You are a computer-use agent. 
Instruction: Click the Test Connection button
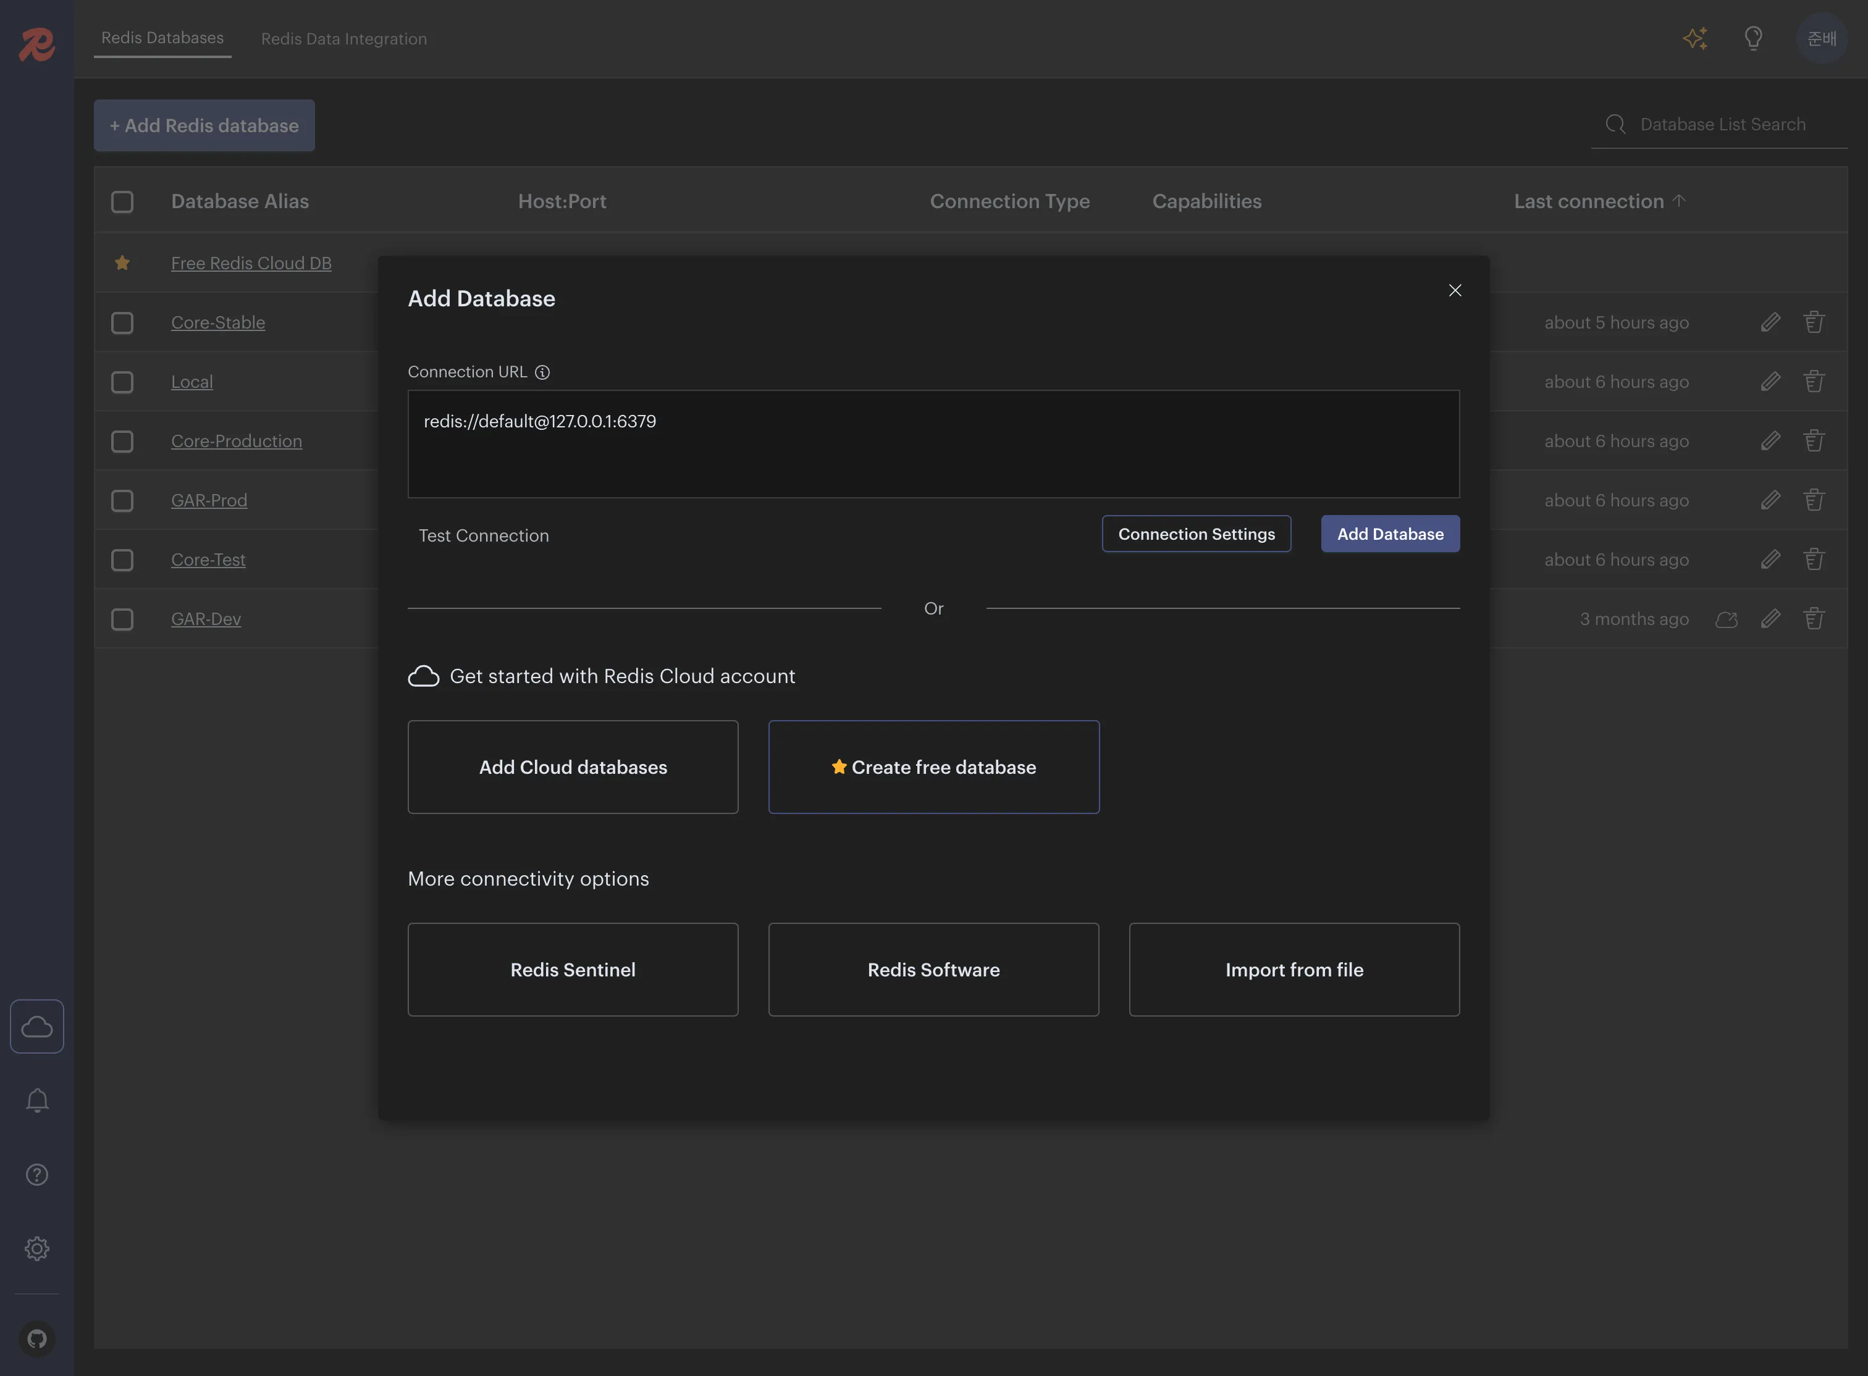click(483, 535)
